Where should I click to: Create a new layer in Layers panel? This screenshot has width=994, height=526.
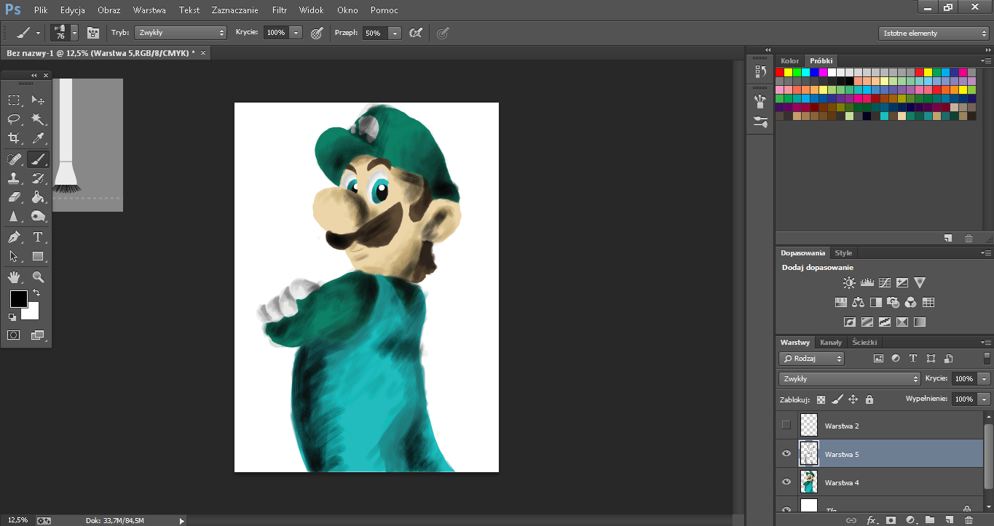click(949, 520)
